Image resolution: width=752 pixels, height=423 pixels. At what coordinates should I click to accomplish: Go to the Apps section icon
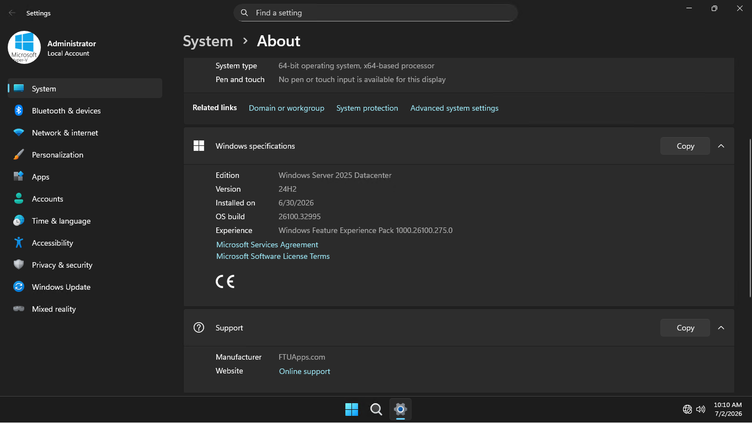coord(19,177)
